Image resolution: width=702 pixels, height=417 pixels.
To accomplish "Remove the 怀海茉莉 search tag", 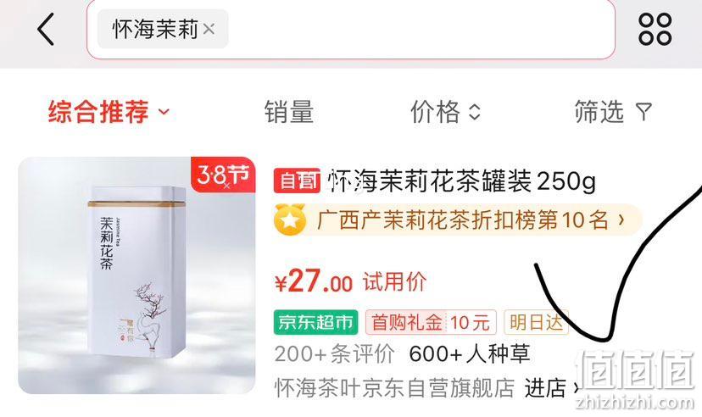I will (209, 29).
